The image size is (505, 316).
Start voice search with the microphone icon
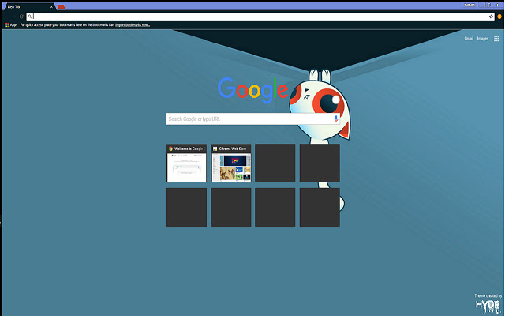coord(336,118)
